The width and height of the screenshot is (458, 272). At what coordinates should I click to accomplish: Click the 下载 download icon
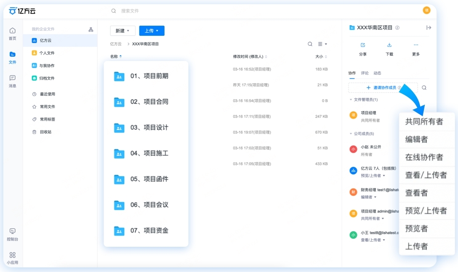389,45
